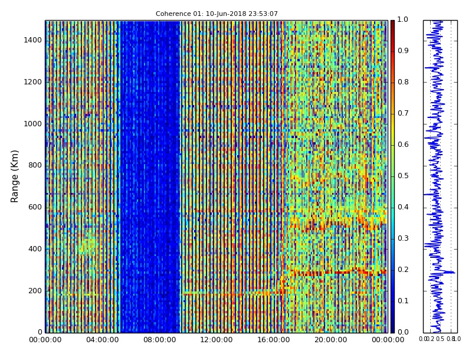Click the 16:00:00 time axis label

click(x=274, y=340)
